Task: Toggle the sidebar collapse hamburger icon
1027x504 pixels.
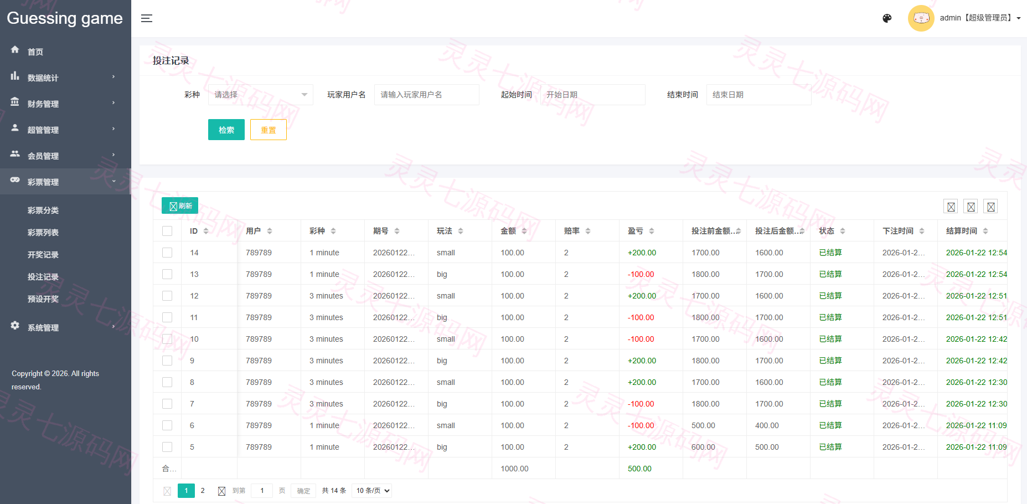Action: [146, 18]
